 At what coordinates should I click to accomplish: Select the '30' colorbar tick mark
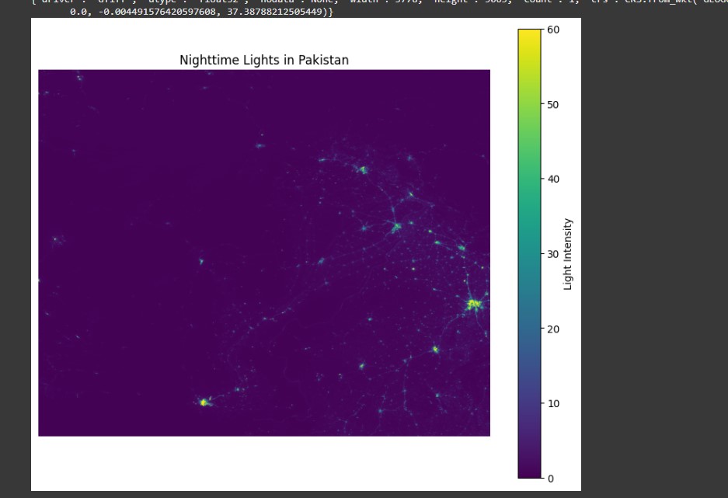click(542, 255)
